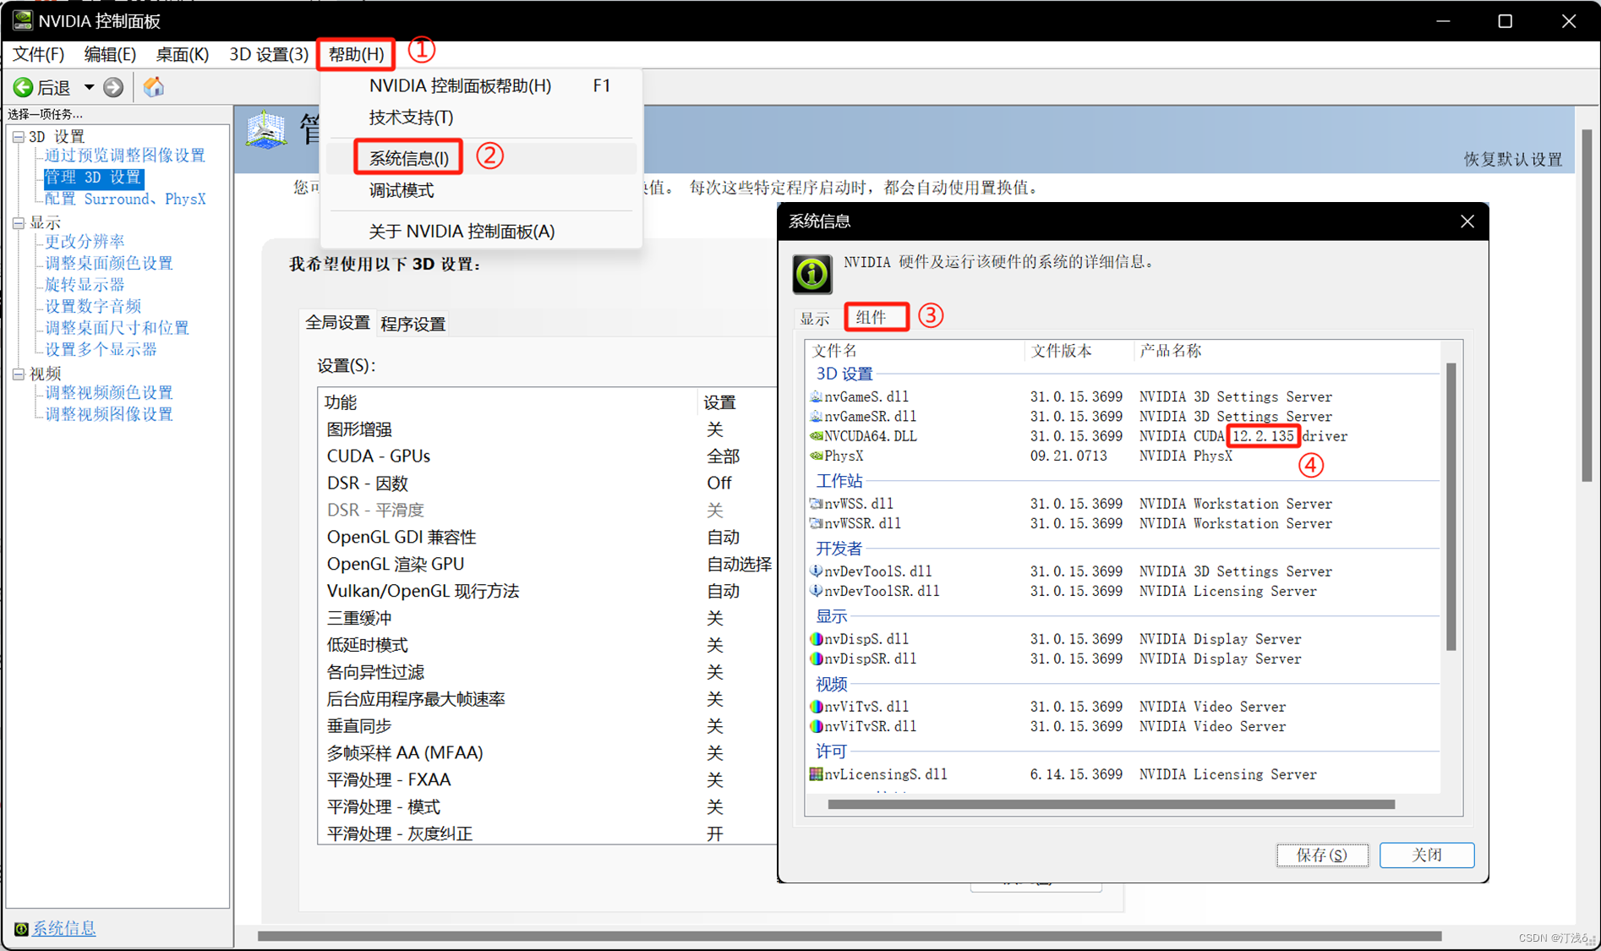Viewport: 1601px width, 951px height.
Task: Click the green Back arrow icon
Action: (23, 87)
